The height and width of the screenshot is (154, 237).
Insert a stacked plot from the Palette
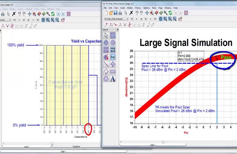[106, 50]
